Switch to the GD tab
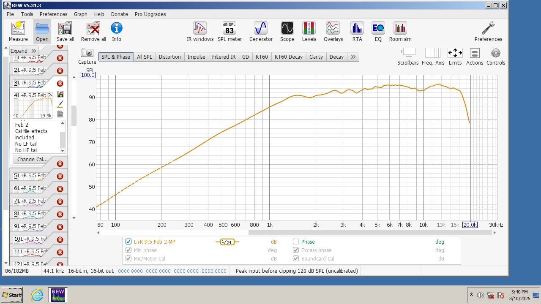The height and width of the screenshot is (304, 541). 246,57
